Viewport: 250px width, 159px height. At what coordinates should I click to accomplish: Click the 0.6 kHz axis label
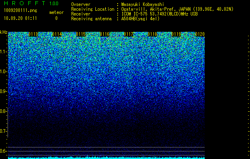(3, 151)
